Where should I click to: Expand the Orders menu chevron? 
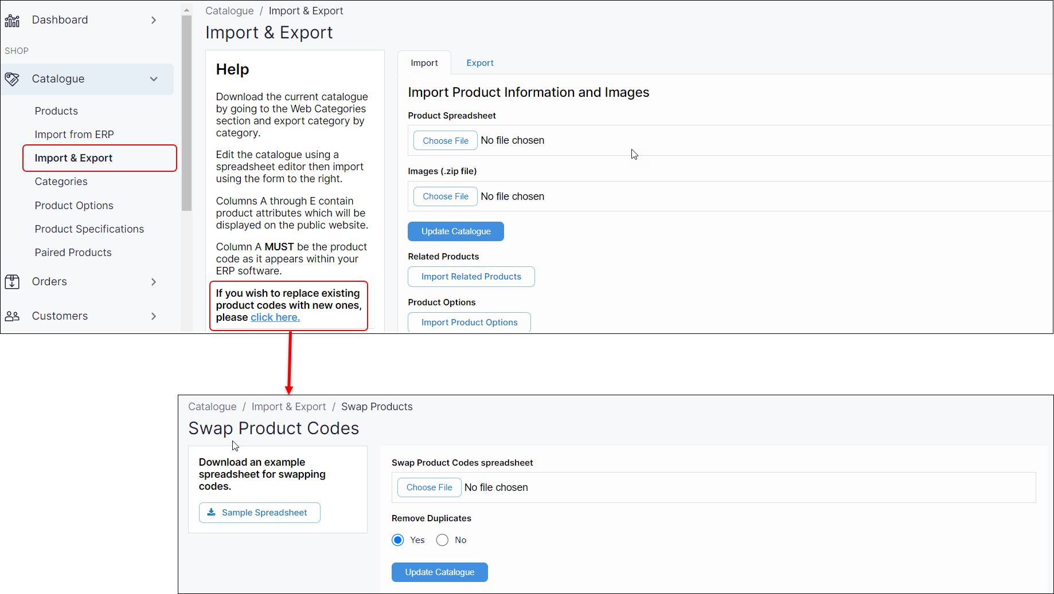pyautogui.click(x=154, y=282)
